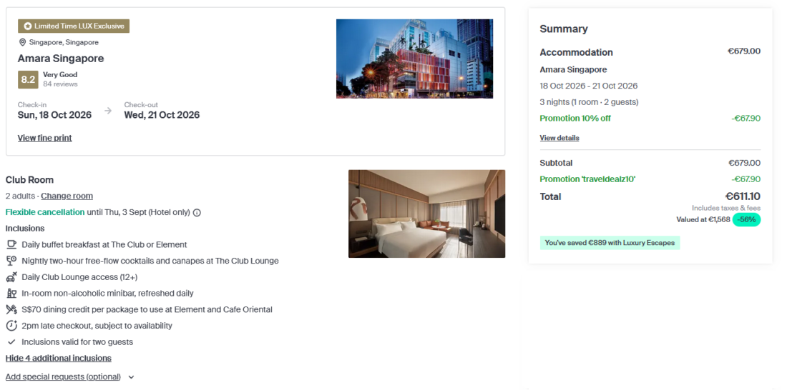Expand Add special requests chevron
Viewport: 787px width, 390px height.
131,377
